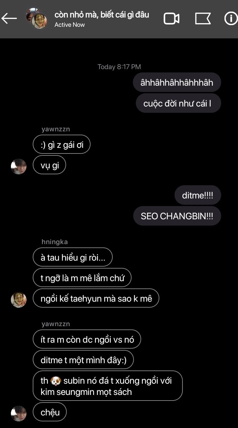Viewport: 238px width, 428px height.
Task: Tap the "Active Now" status text
Action: 70,25
